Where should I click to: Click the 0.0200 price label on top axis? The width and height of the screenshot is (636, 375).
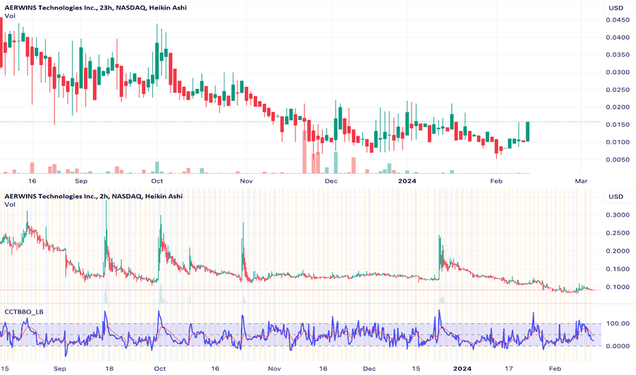tap(618, 107)
